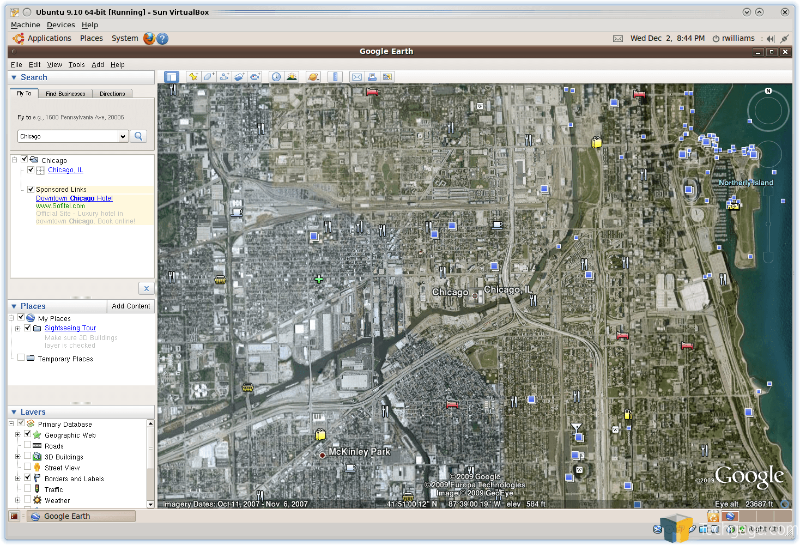The image size is (800, 545).
Task: Open Downtown Chicago Hotel sponsored link
Action: click(74, 198)
